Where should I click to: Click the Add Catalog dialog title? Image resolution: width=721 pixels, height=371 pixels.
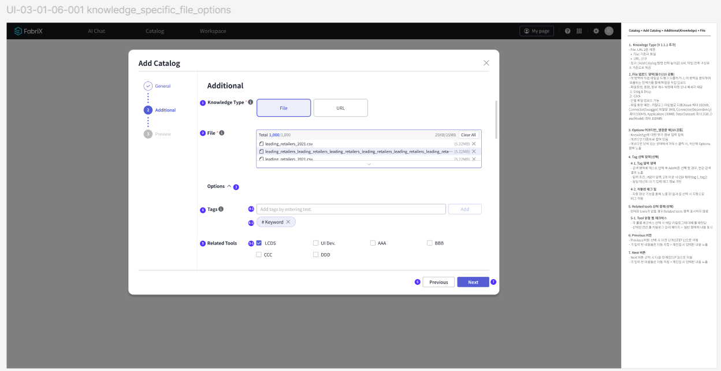click(x=159, y=63)
